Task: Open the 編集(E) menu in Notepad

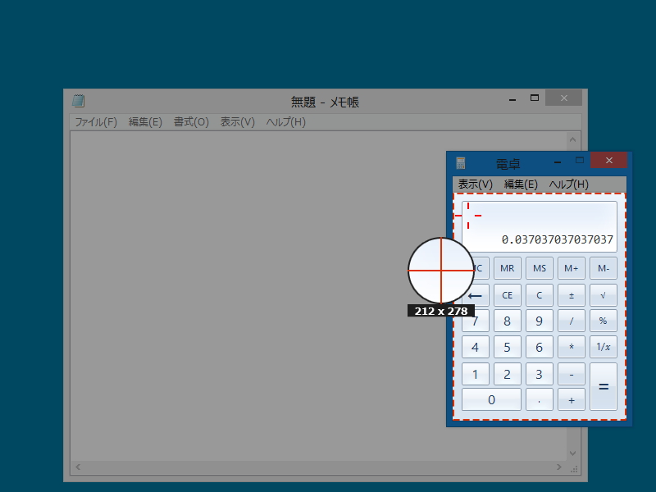Action: pos(145,122)
